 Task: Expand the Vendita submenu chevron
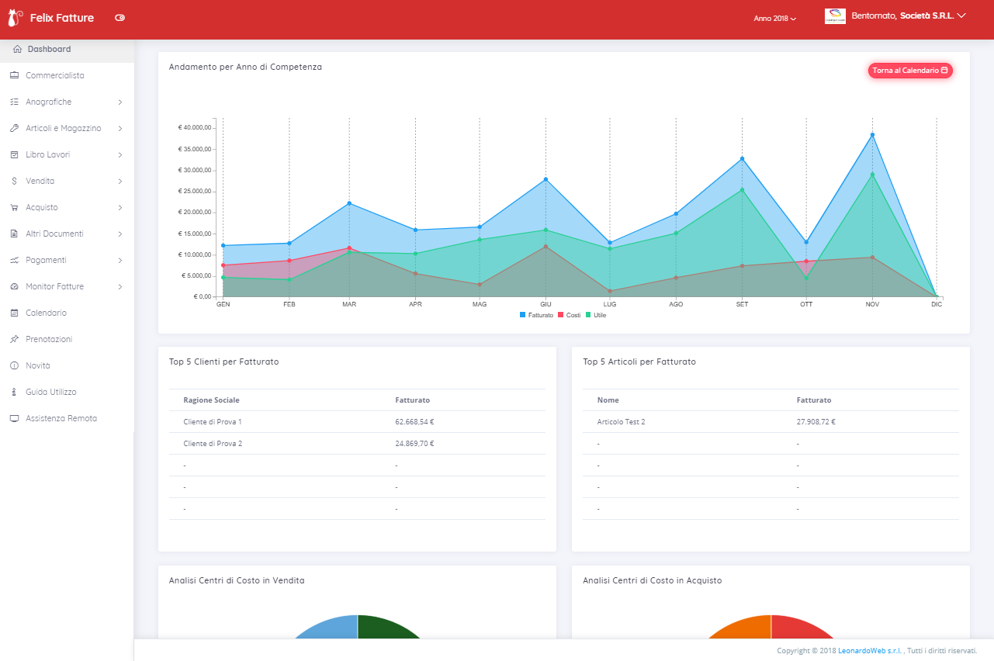click(120, 182)
